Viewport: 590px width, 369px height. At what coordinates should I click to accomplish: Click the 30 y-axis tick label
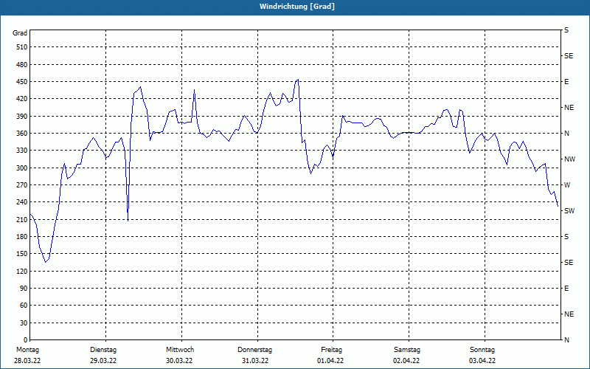[x=23, y=323]
